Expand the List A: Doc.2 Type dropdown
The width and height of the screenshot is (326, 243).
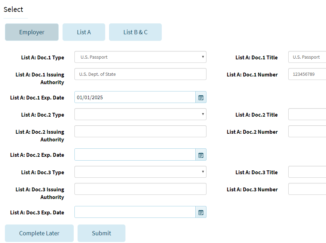[140, 115]
